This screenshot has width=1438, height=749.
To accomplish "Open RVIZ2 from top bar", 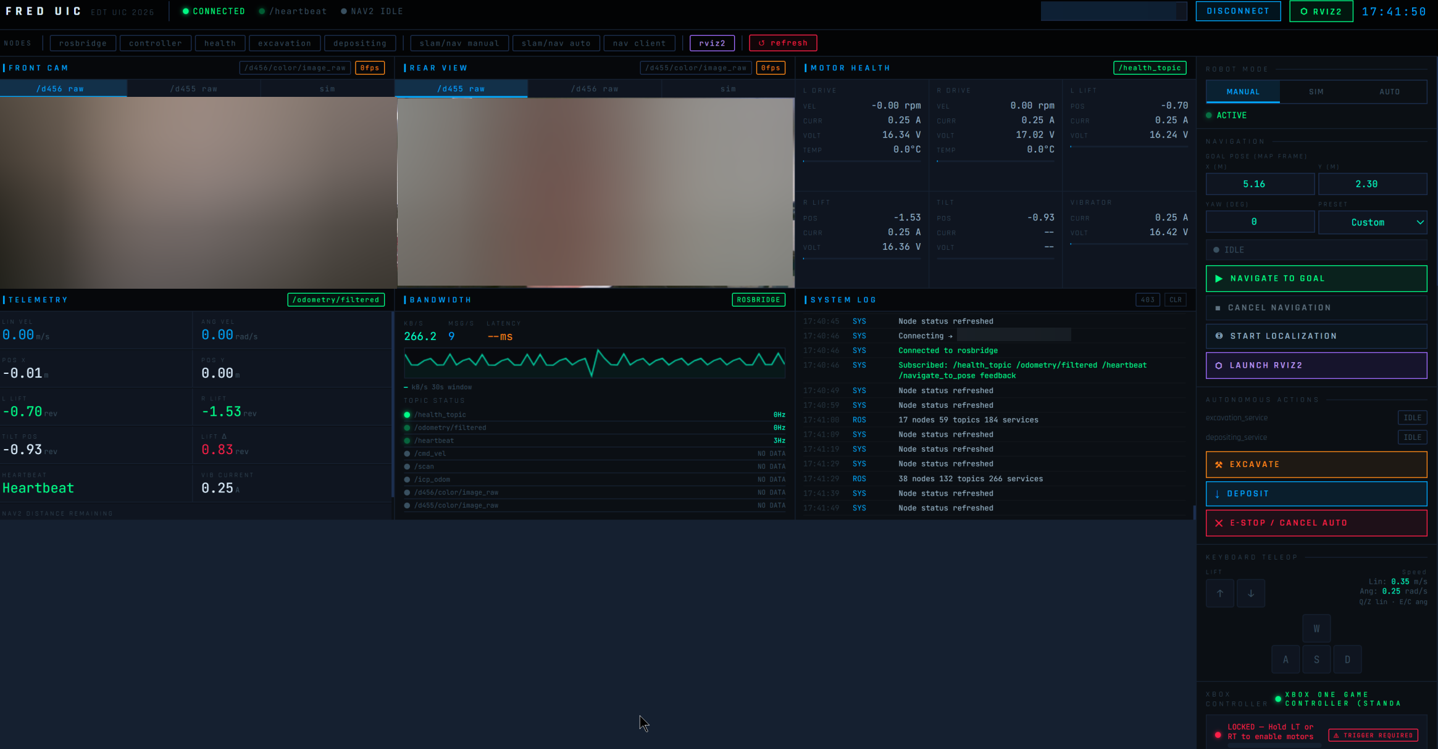I will 1321,11.
